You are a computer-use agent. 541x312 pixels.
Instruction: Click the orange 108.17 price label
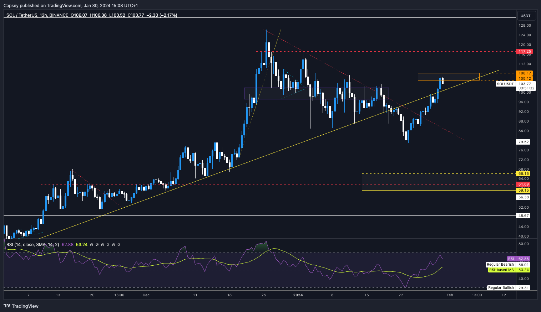pyautogui.click(x=525, y=73)
